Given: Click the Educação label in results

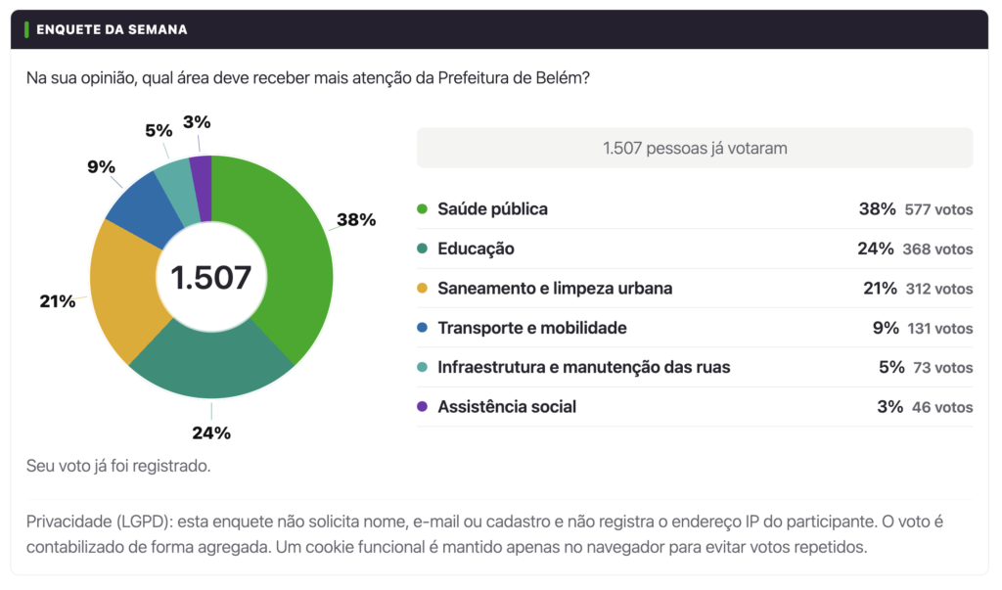Looking at the screenshot, I should [x=476, y=249].
